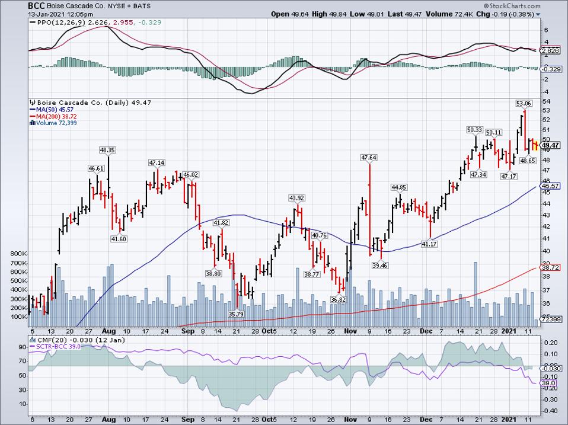Click the 38.80 price label
568x425 pixels.
click(213, 274)
